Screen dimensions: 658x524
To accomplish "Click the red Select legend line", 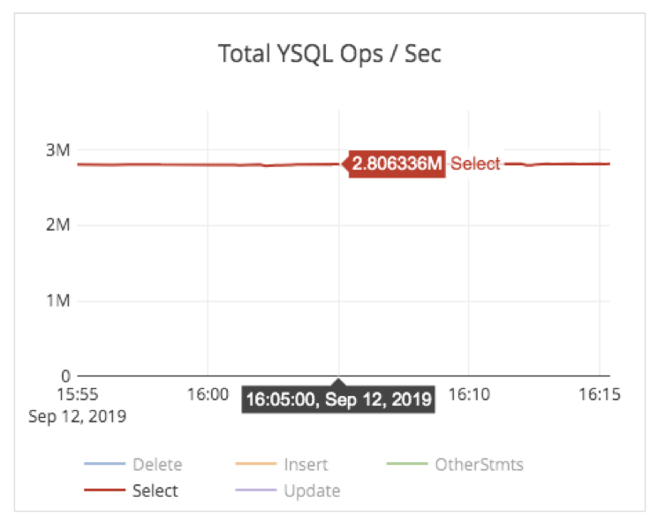I will (x=104, y=491).
